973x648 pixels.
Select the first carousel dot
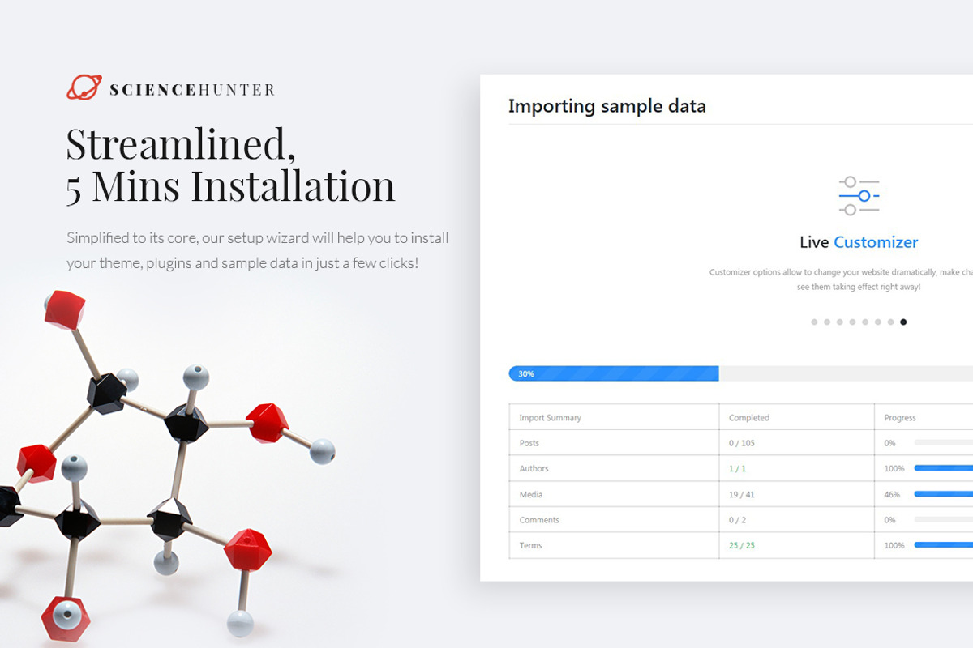pyautogui.click(x=814, y=322)
